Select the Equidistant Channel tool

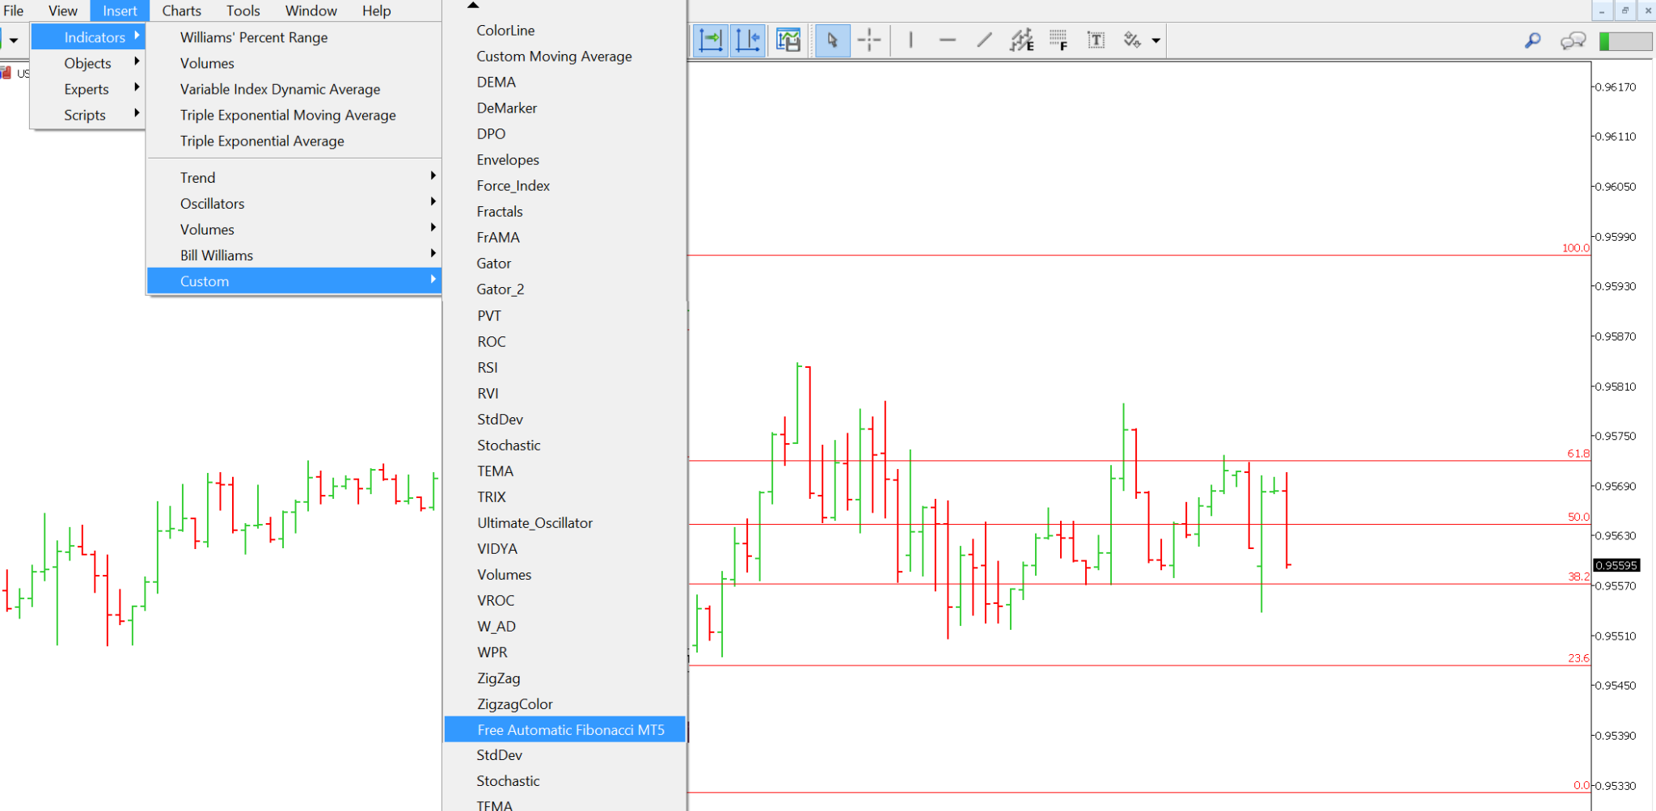(1020, 39)
